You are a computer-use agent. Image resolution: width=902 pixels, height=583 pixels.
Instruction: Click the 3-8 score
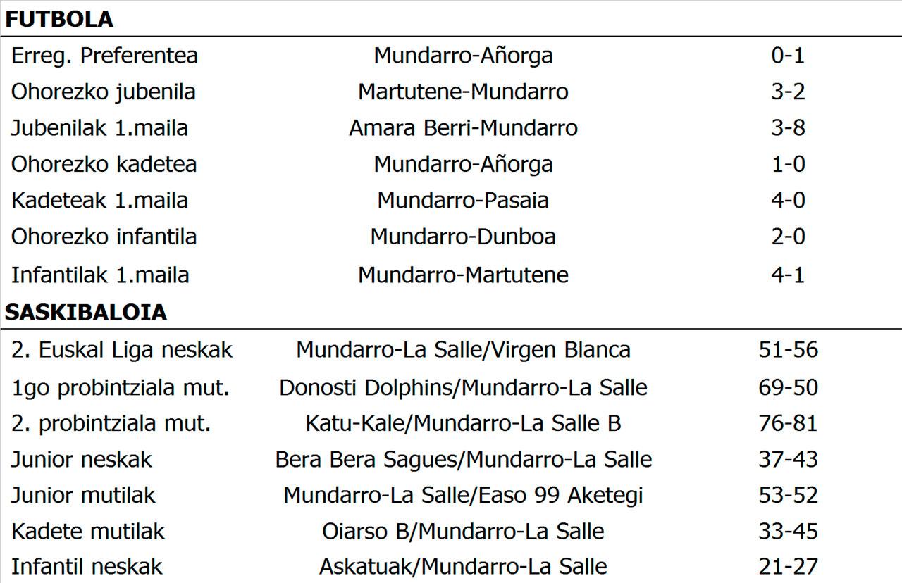[788, 128]
